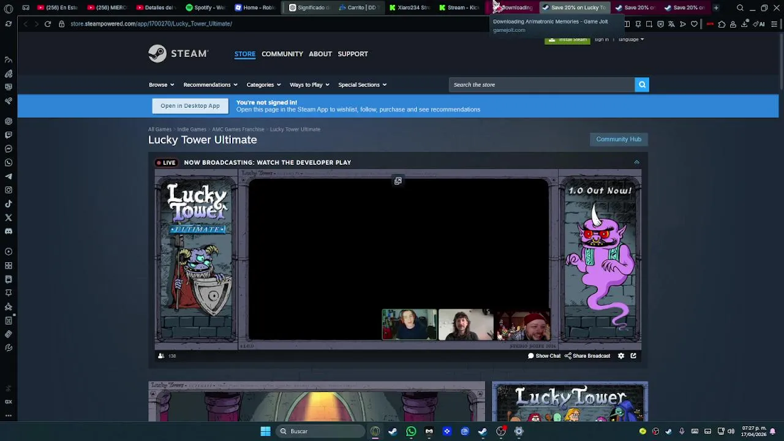Click the Indie Games breadcrumb link
This screenshot has height=441, width=784.
pyautogui.click(x=192, y=129)
